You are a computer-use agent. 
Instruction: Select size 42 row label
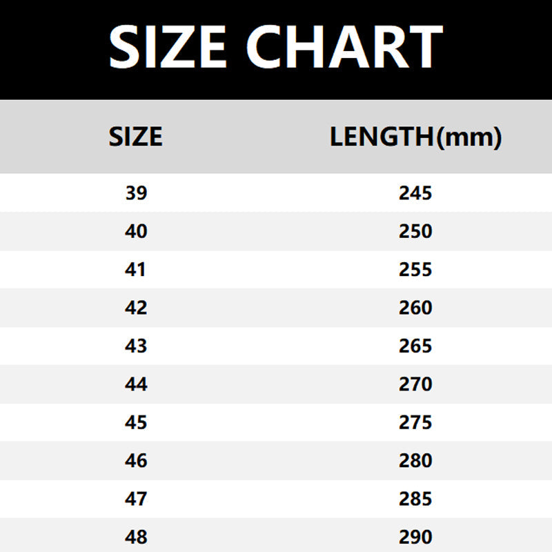pyautogui.click(x=137, y=308)
